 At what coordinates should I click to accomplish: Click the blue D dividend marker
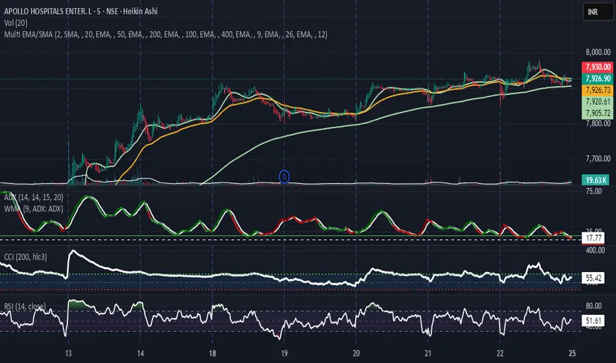(284, 176)
